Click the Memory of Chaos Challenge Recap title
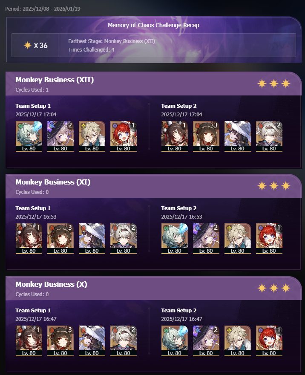Image resolution: width=305 pixels, height=375 pixels. click(x=153, y=25)
